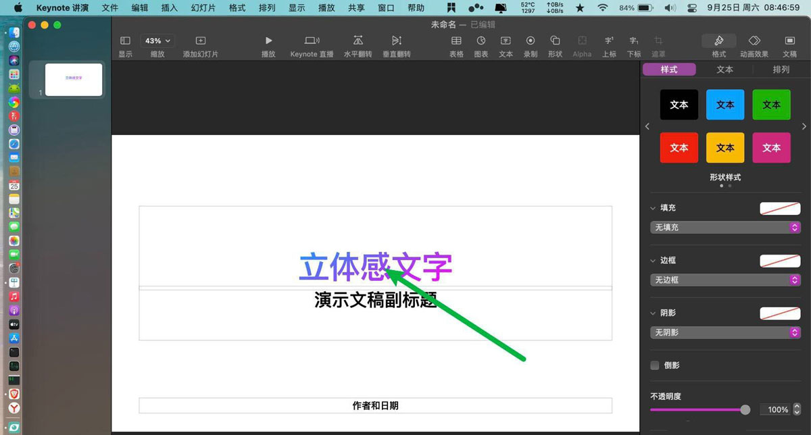Select the 立体感文字 title text
Screen dimensions: 811x435
(376, 267)
